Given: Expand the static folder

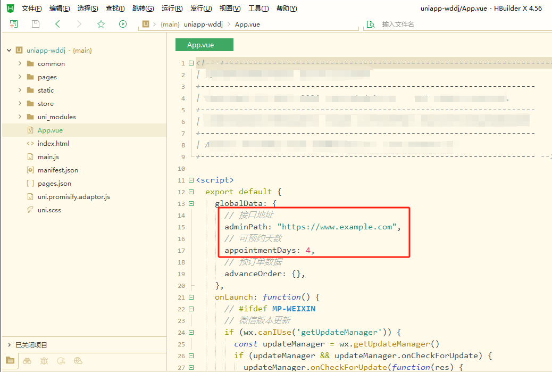Looking at the screenshot, I should tap(20, 90).
